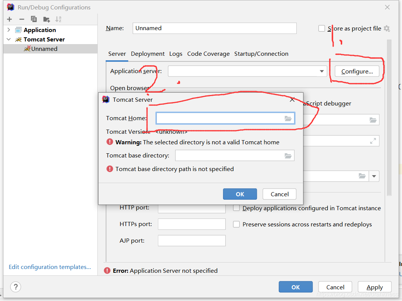Select the Unnamed configuration in the tree

point(50,49)
